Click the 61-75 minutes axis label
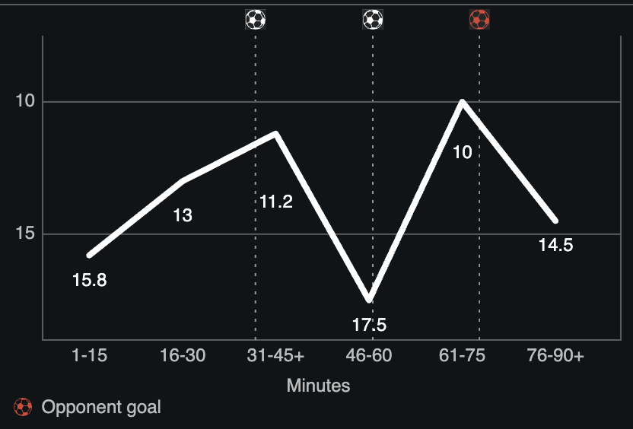 463,357
